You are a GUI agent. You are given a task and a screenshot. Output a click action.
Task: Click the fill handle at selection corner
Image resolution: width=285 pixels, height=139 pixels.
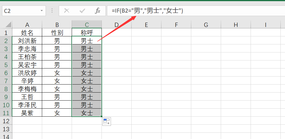[x=102, y=117]
